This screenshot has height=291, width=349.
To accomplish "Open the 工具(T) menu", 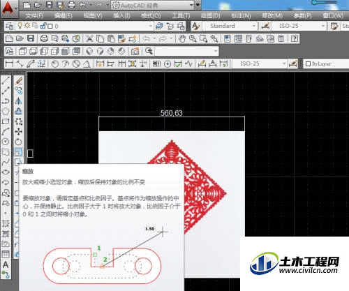I will coord(181,16).
